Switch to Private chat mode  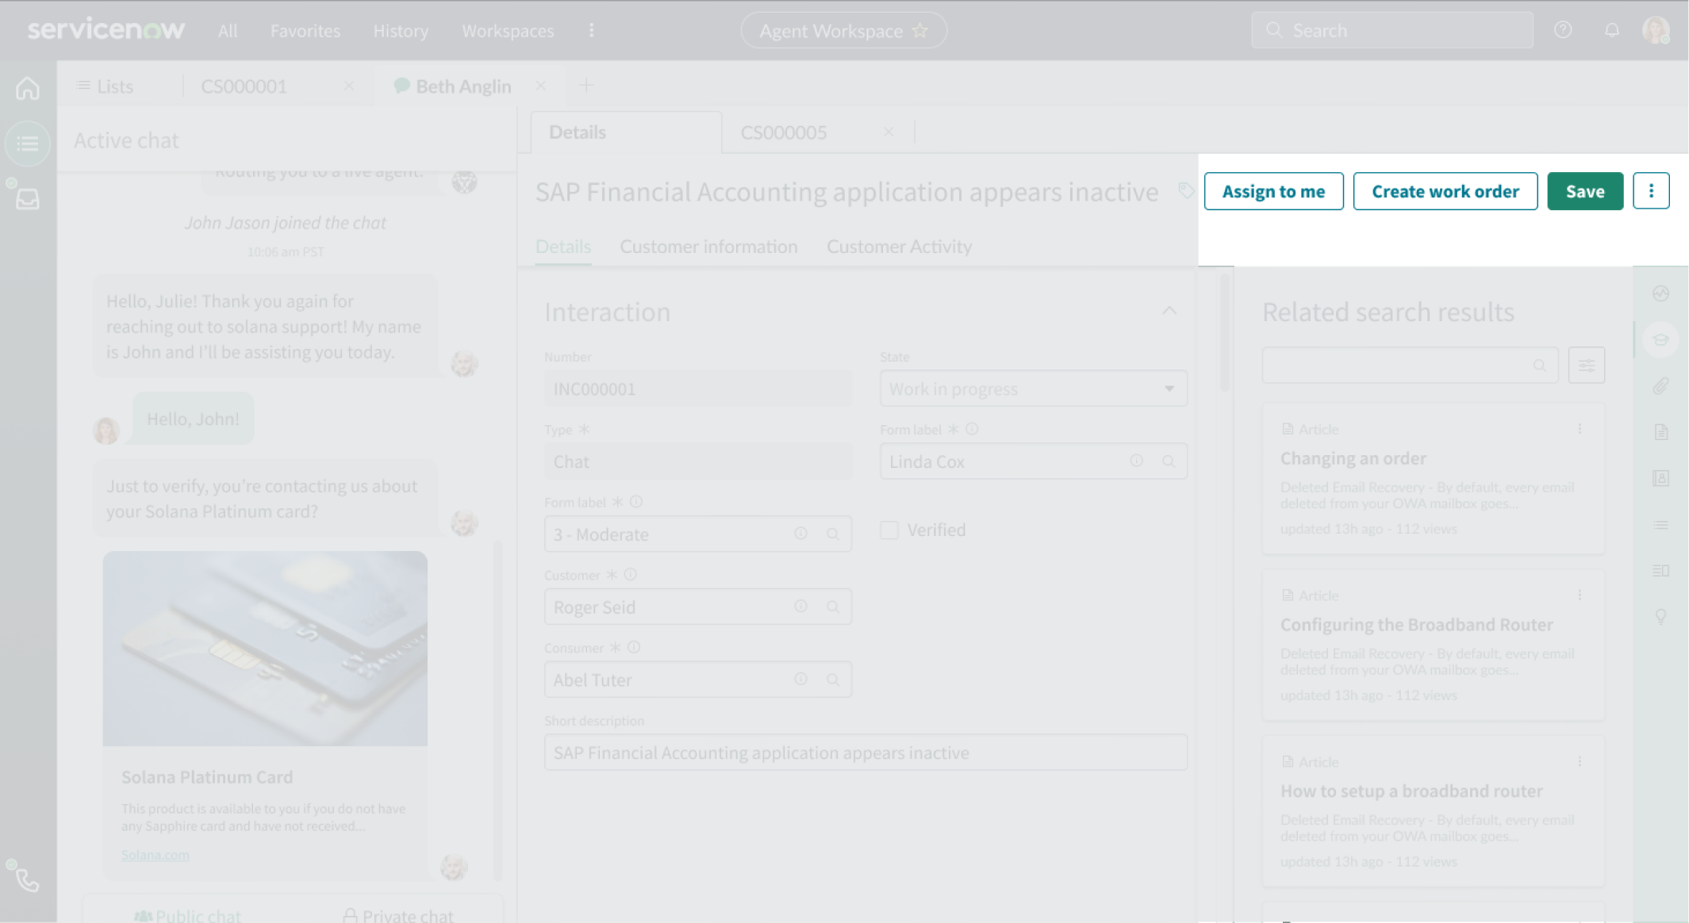(397, 915)
